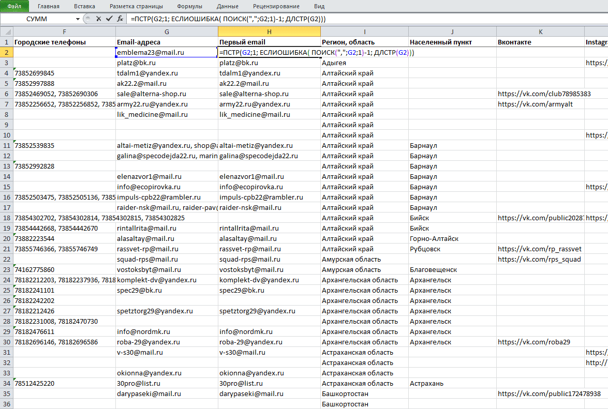Open link https://vk.com/public172478938

pyautogui.click(x=549, y=393)
